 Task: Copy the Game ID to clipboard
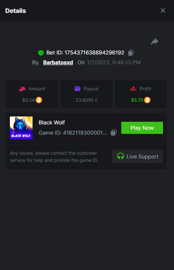click(x=114, y=133)
